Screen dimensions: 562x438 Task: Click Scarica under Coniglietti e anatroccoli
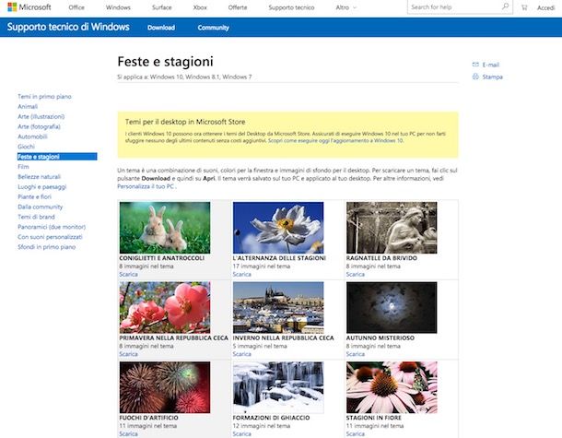coord(128,275)
